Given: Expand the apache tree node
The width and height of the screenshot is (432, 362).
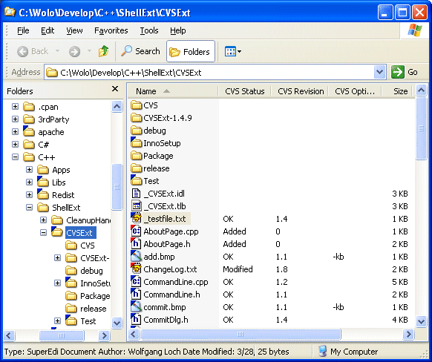Looking at the screenshot, I should click(x=15, y=132).
